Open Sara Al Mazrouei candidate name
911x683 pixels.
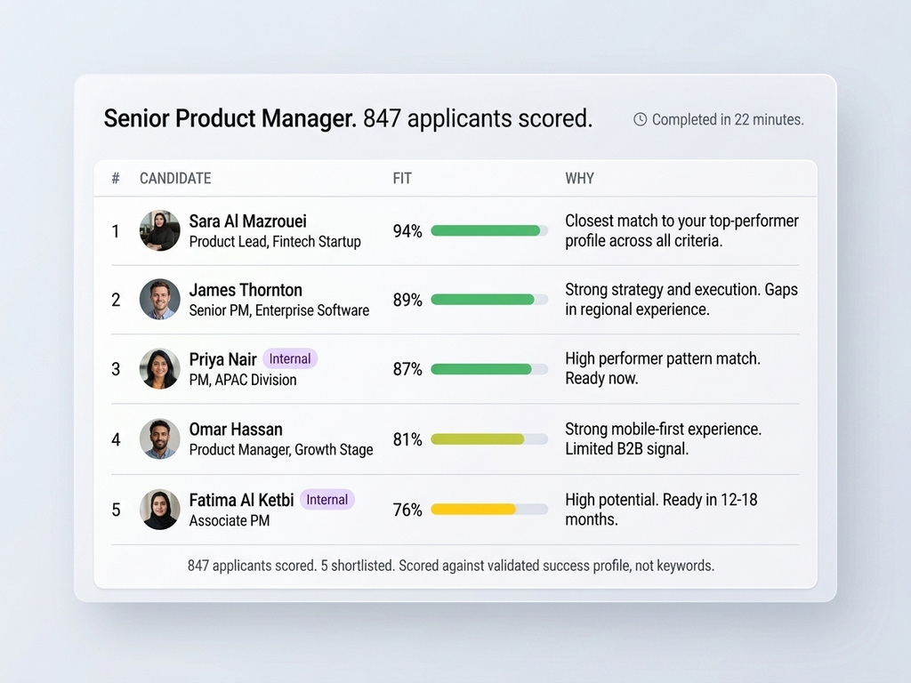tap(247, 221)
